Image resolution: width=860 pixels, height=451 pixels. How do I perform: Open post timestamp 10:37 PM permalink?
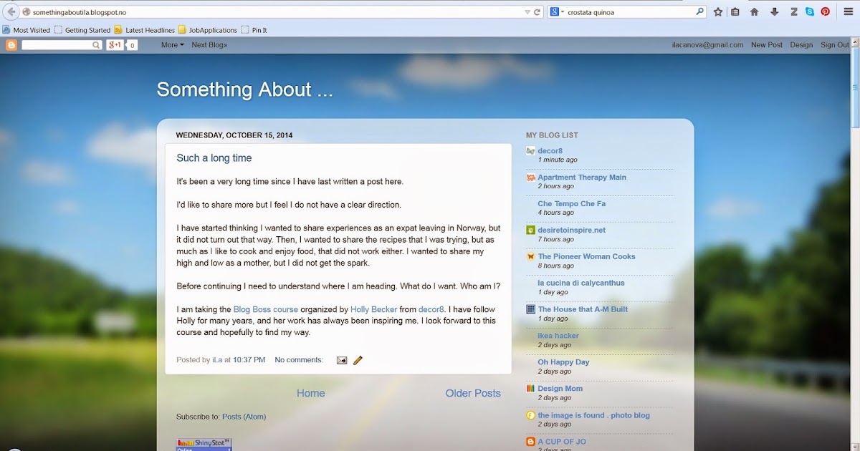[x=249, y=360]
